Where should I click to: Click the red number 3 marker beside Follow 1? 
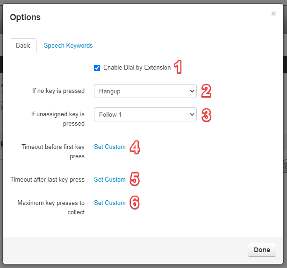[x=207, y=115]
